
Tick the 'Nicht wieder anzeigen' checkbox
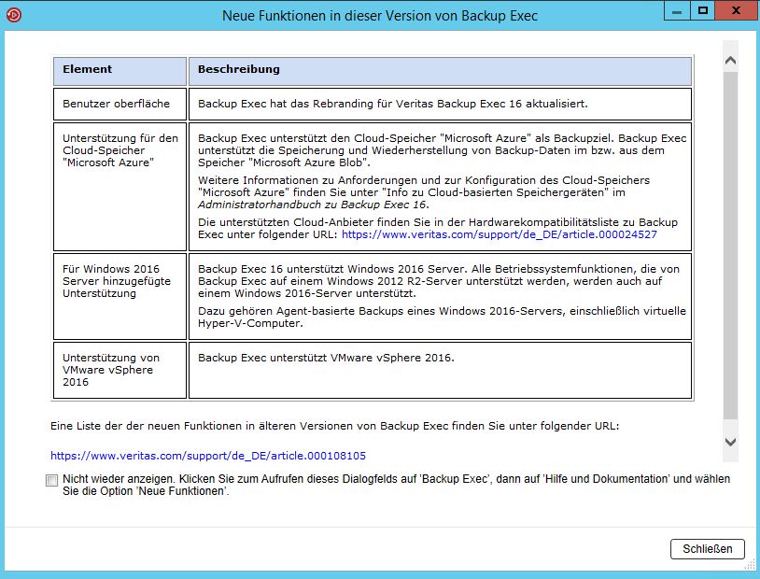pyautogui.click(x=51, y=480)
